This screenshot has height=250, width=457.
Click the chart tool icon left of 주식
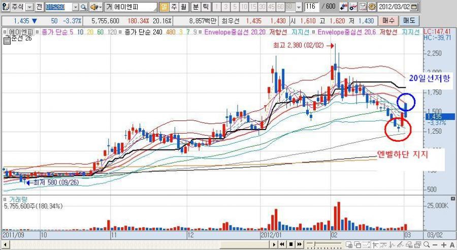tap(5, 7)
